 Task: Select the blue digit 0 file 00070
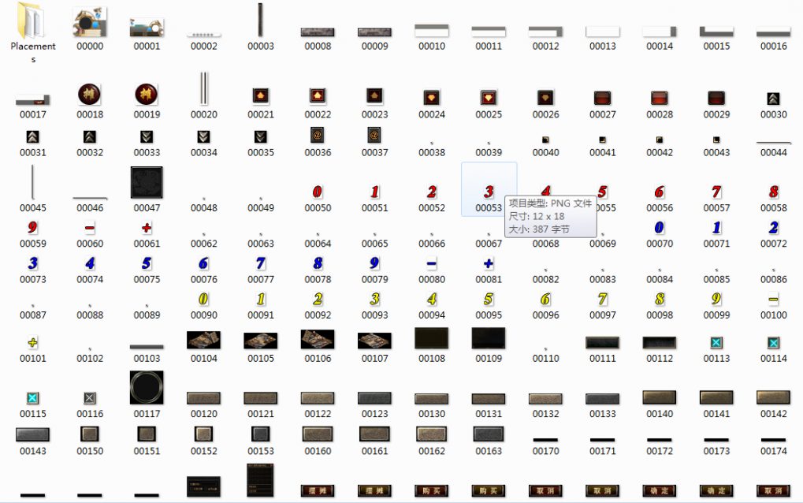[x=660, y=228]
